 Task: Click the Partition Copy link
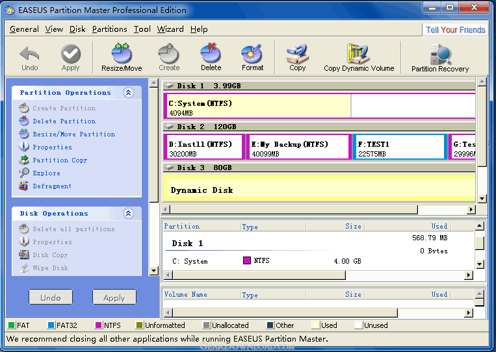[x=60, y=160]
